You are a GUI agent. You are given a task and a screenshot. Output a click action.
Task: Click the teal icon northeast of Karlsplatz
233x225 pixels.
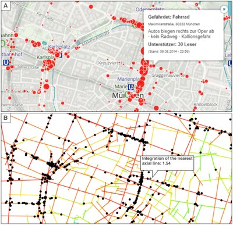(x=44, y=43)
